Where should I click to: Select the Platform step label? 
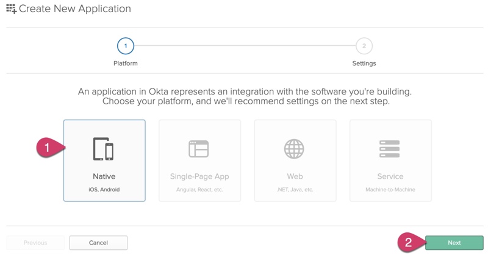click(126, 63)
